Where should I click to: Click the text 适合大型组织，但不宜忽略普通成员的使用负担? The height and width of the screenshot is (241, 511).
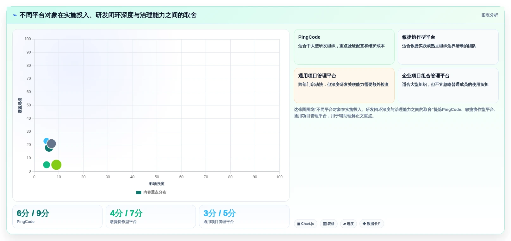coord(445,85)
